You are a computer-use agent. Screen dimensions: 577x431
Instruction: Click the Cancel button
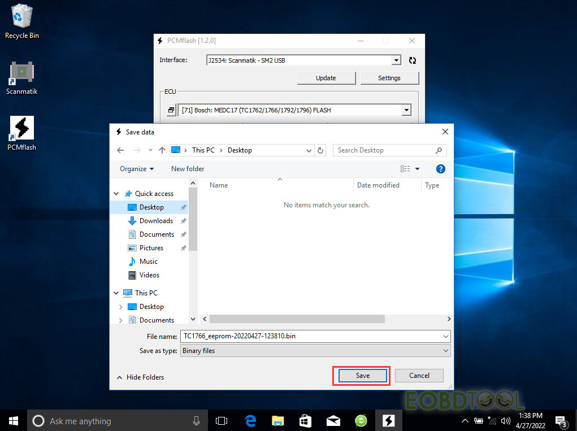click(419, 376)
